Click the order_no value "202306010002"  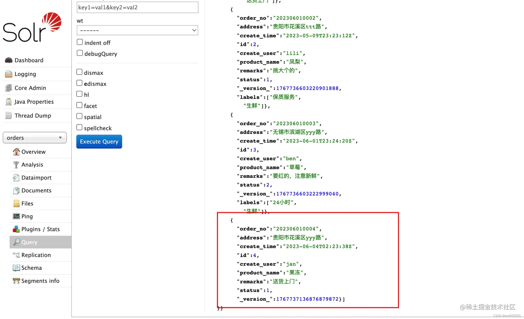point(296,18)
